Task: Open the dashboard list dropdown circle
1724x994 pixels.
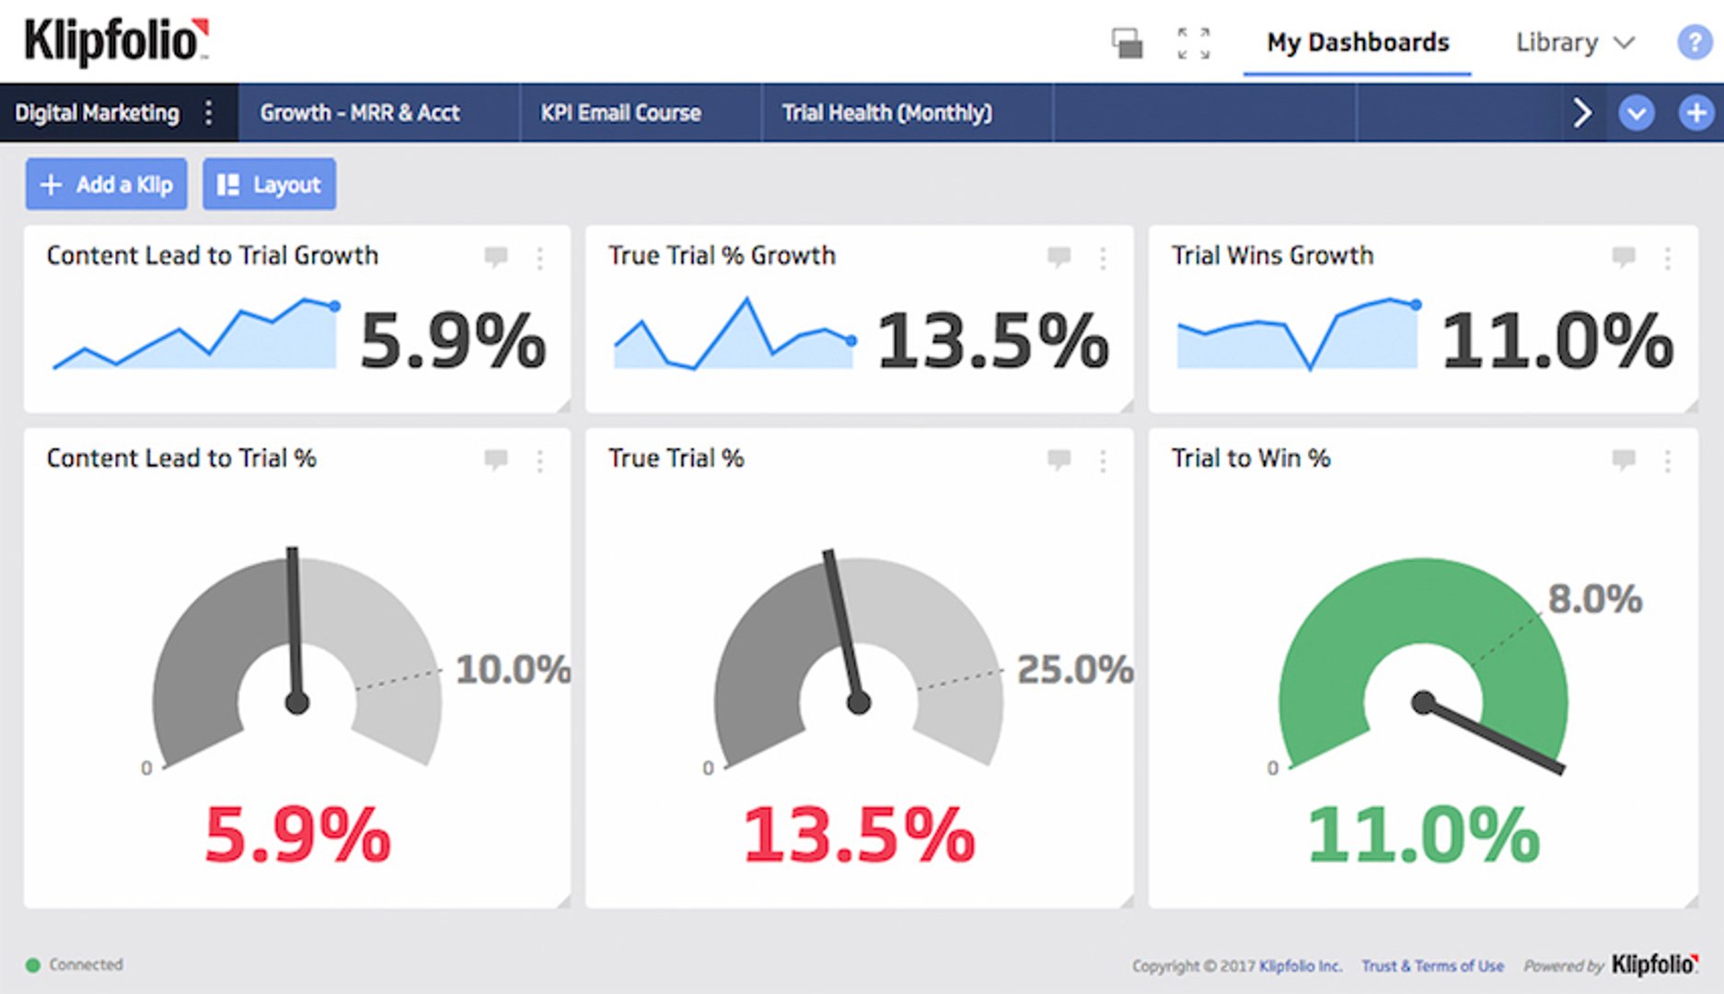Action: point(1637,113)
